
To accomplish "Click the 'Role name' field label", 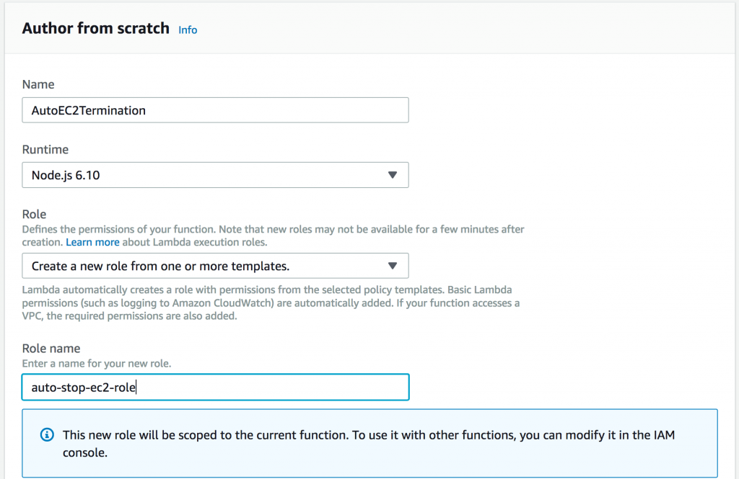I will pyautogui.click(x=51, y=348).
